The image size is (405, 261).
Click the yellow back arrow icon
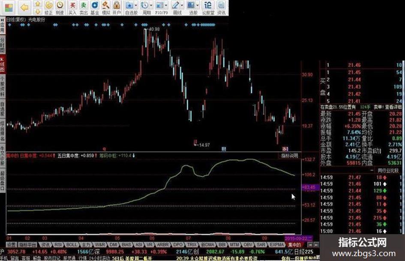click(x=24, y=7)
